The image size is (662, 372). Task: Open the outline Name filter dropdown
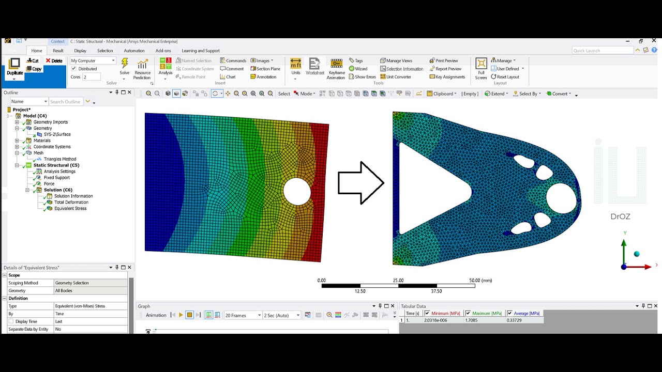[29, 102]
